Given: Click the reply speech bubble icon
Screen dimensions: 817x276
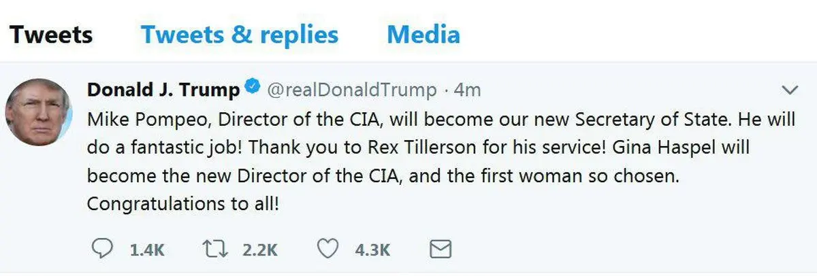Looking at the screenshot, I should 101,249.
